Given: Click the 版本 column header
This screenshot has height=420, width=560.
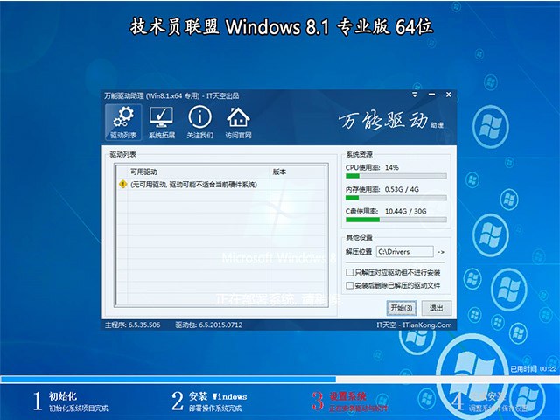Looking at the screenshot, I should [x=279, y=171].
